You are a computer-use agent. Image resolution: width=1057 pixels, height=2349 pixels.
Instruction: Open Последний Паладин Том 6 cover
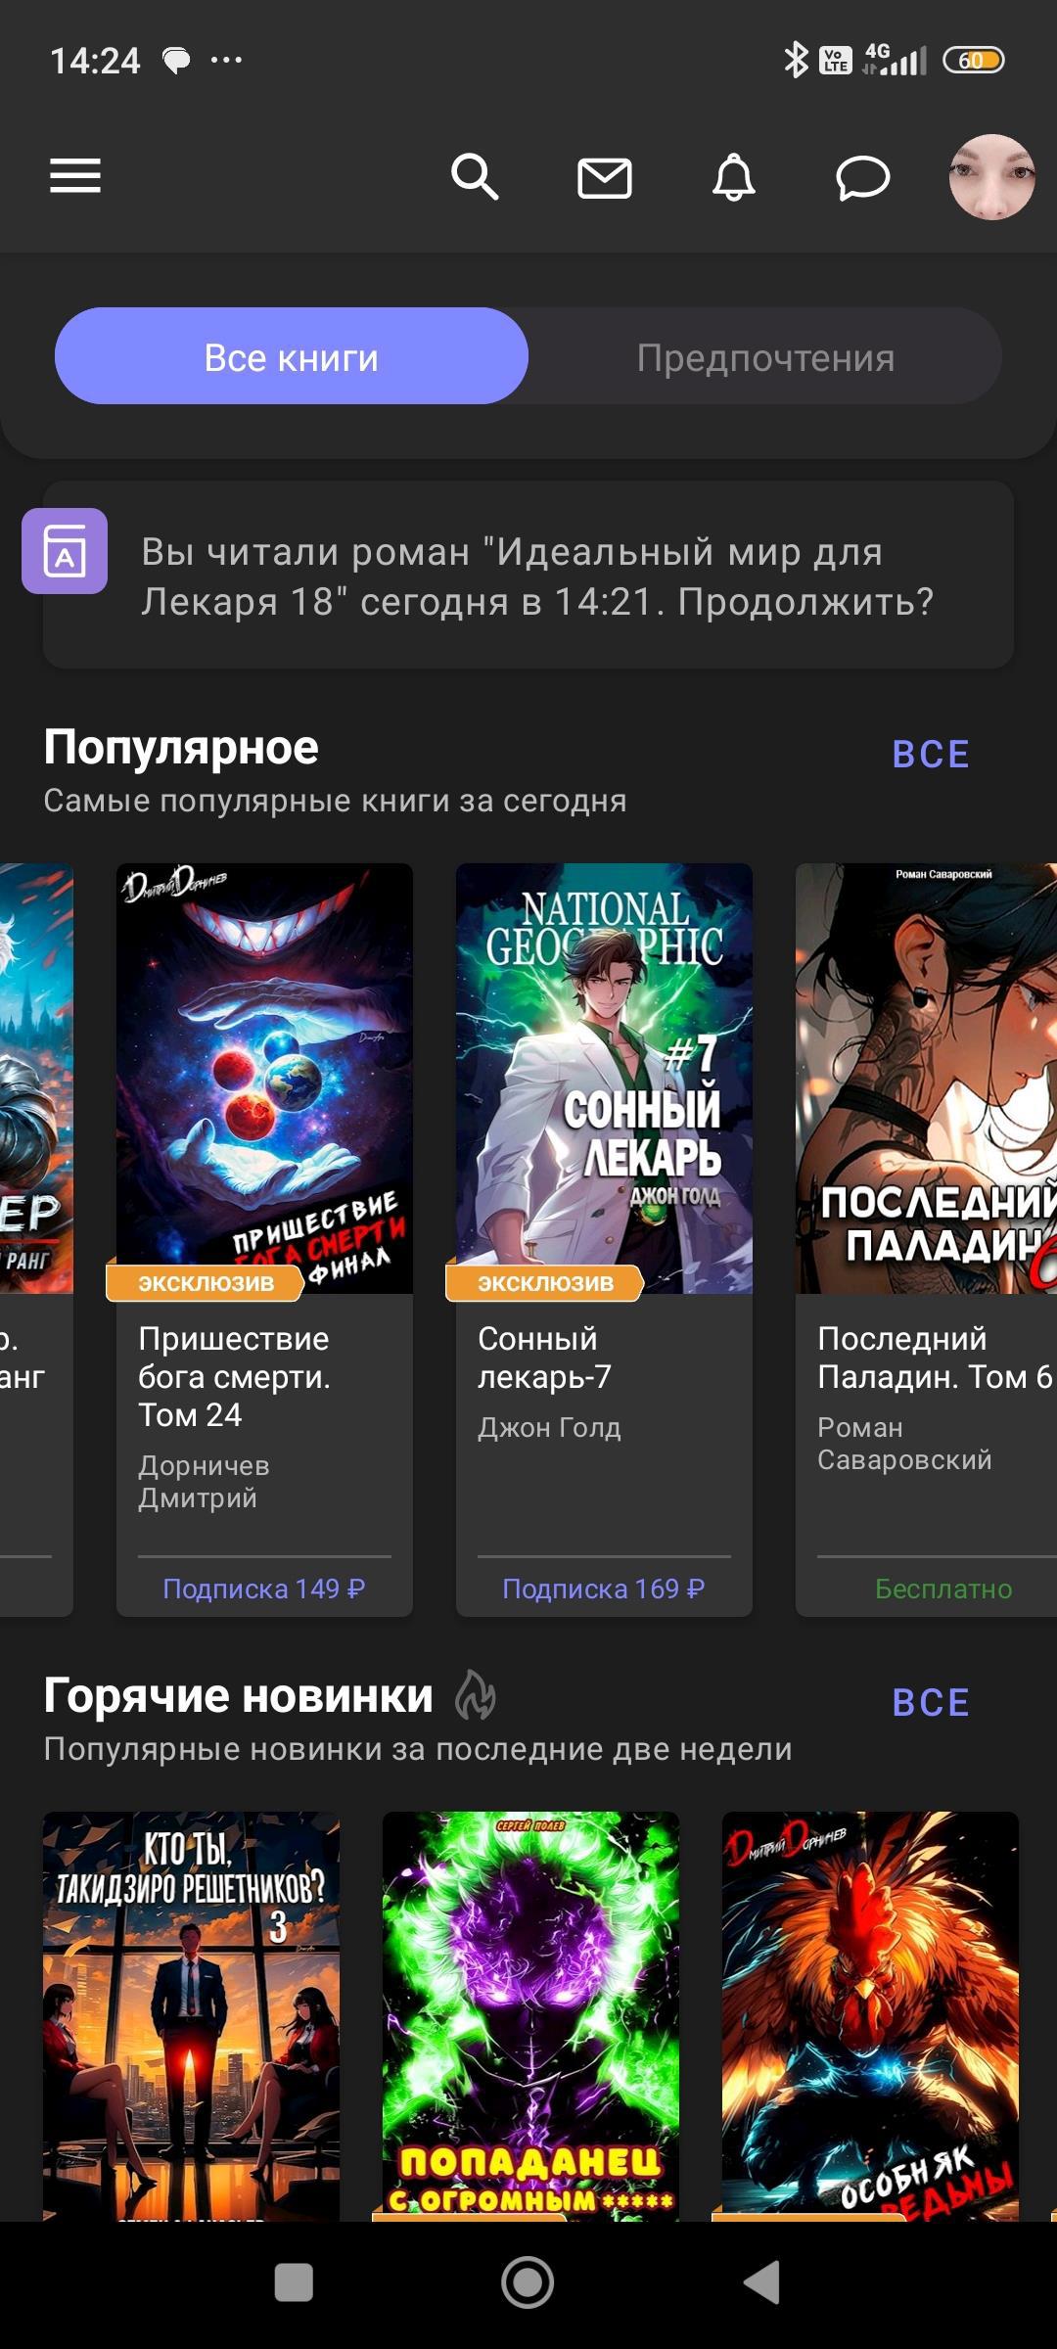[926, 1079]
